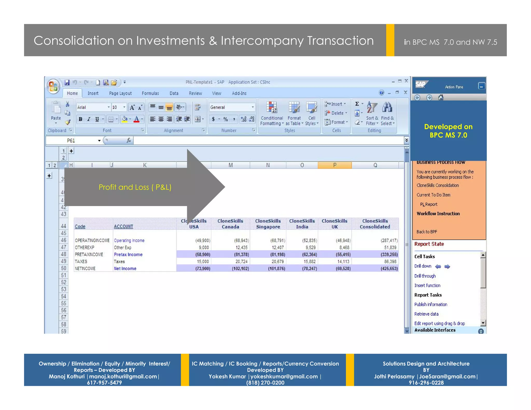Switch to the Insert ribbon tab
Viewport: 531px width, 410px height.
(x=93, y=93)
